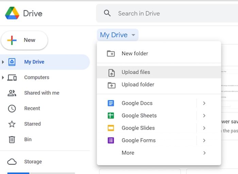Image resolution: width=238 pixels, height=174 pixels.
Task: Click the Google Drive logo
Action: [12, 14]
